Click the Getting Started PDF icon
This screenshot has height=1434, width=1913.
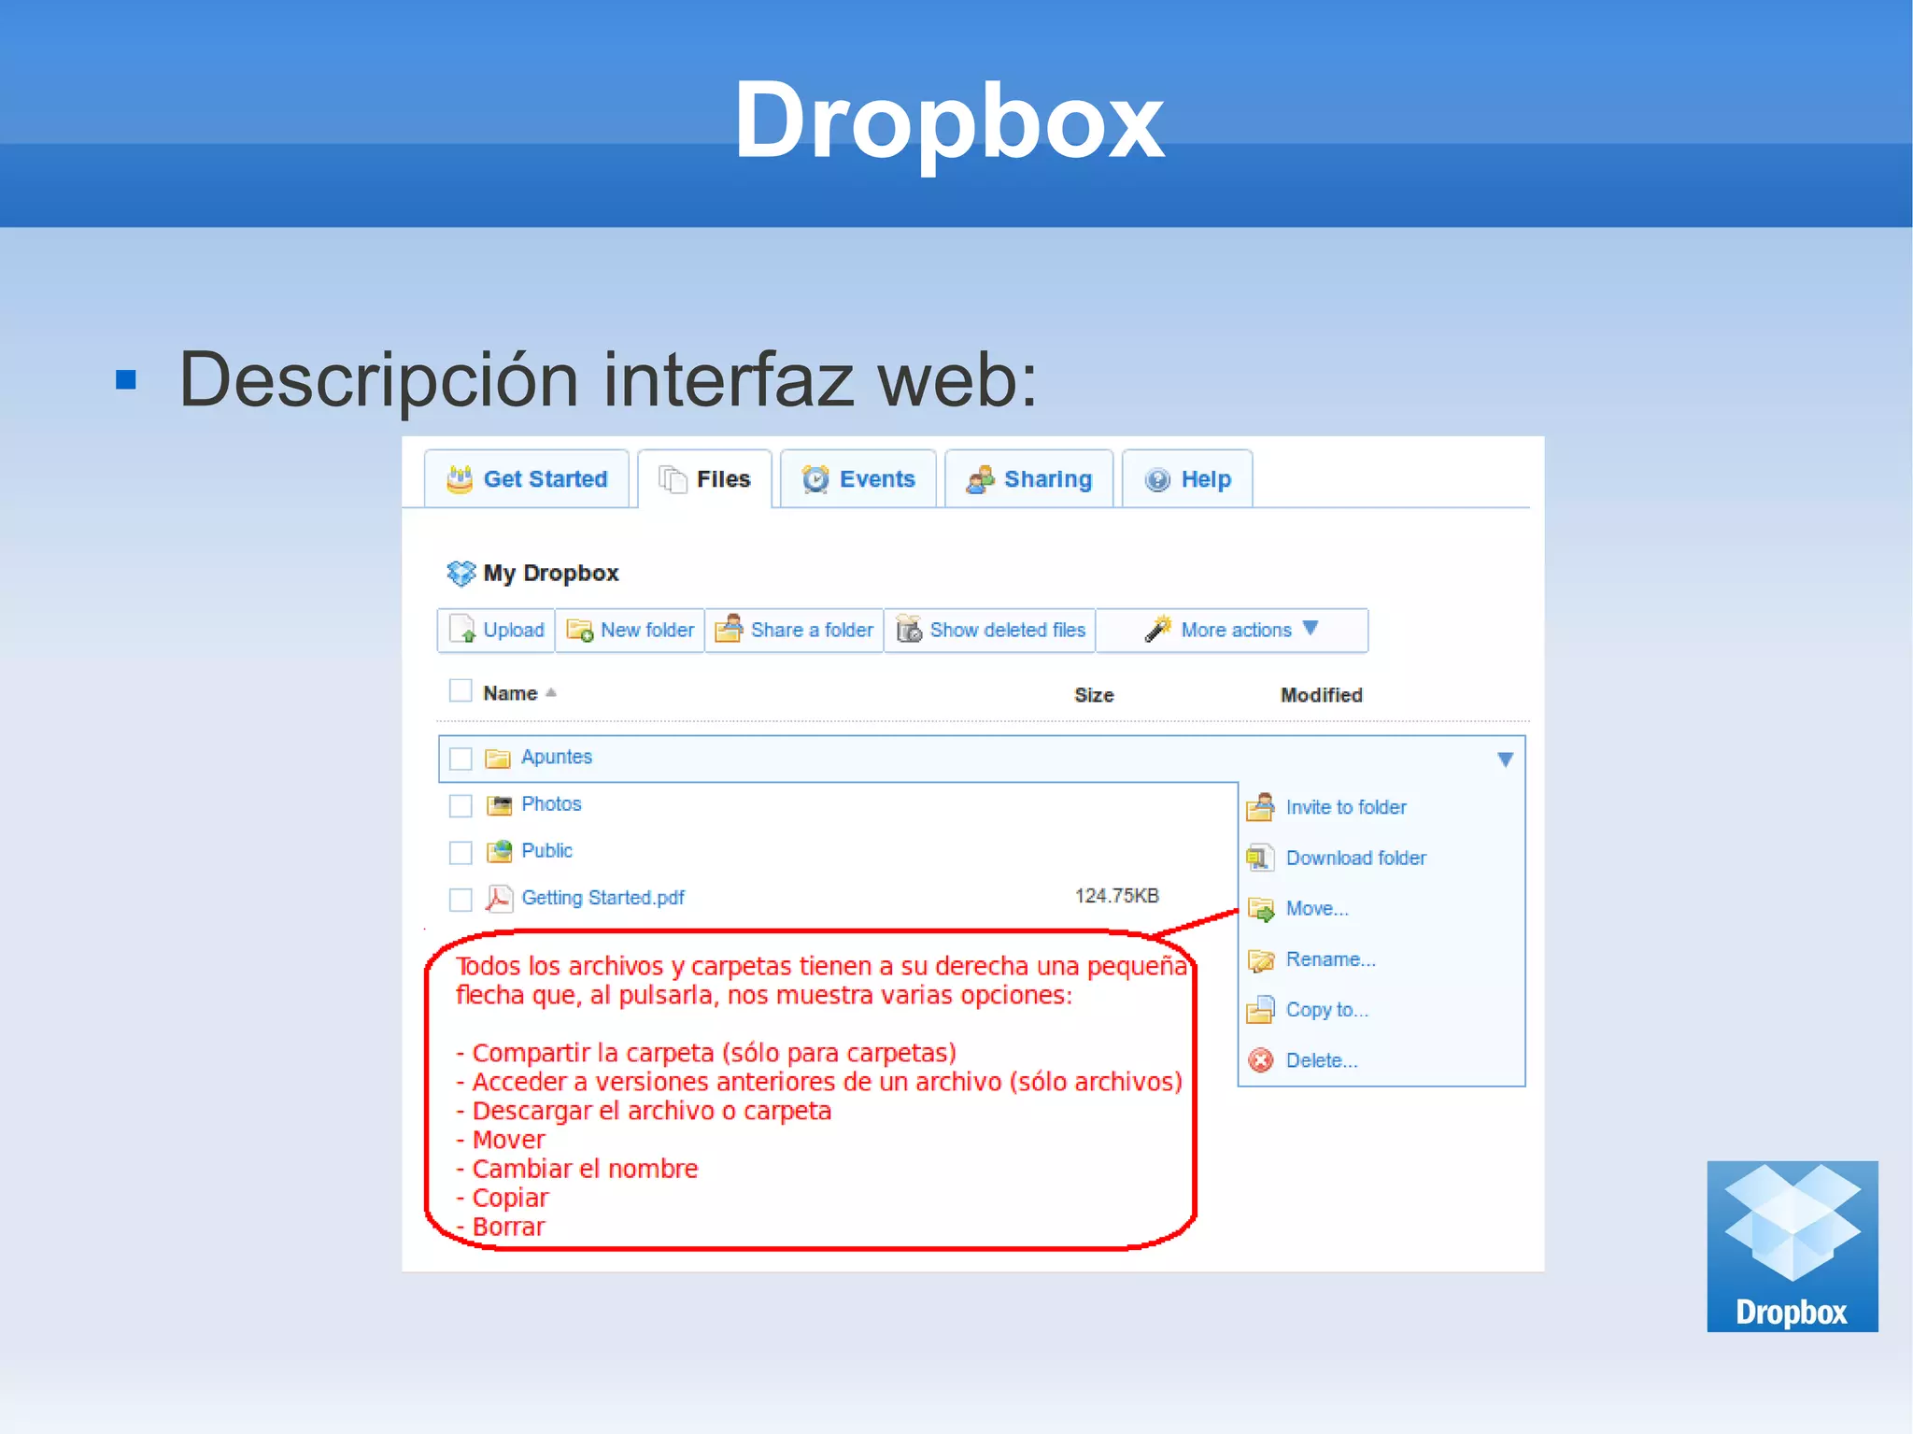[x=498, y=898]
